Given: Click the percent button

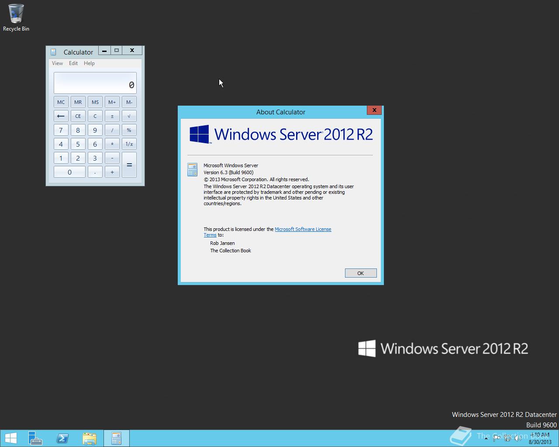Looking at the screenshot, I should point(129,130).
